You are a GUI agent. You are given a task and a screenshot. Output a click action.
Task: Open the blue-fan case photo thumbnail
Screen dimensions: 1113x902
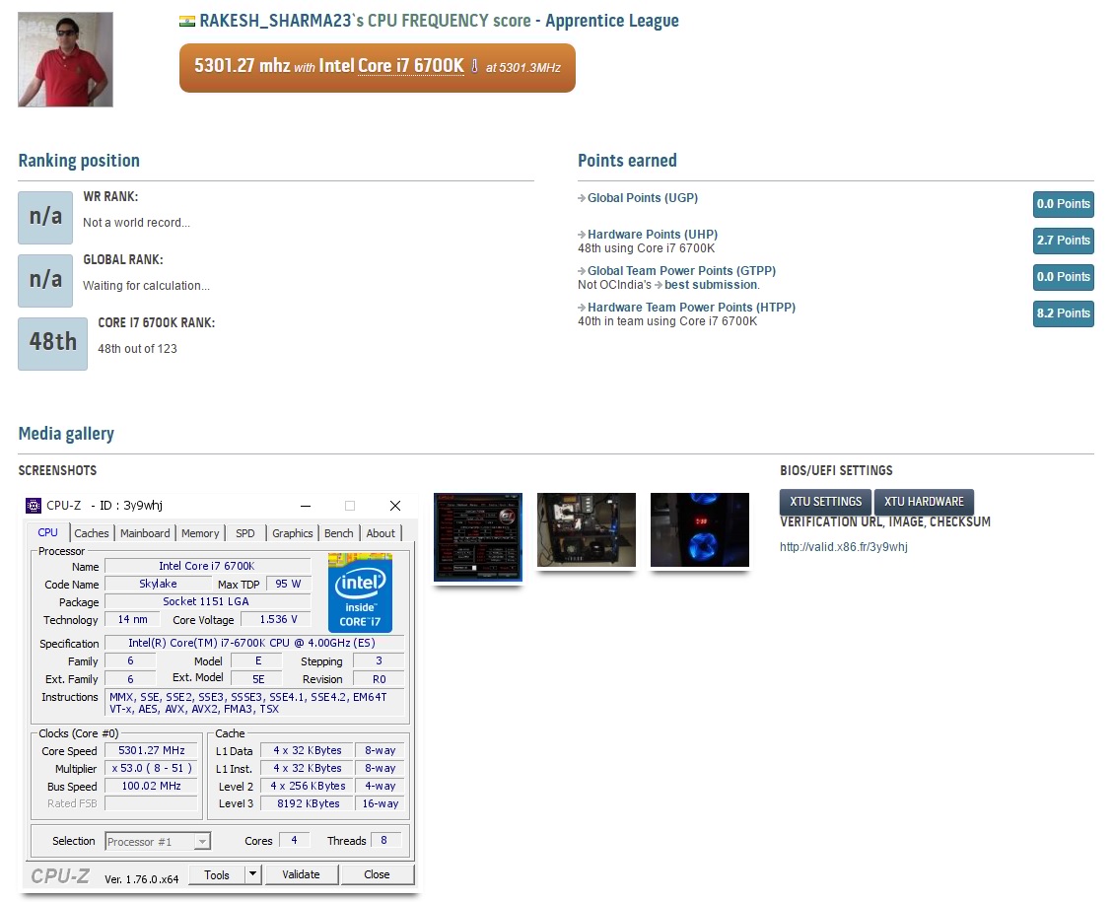(x=700, y=529)
